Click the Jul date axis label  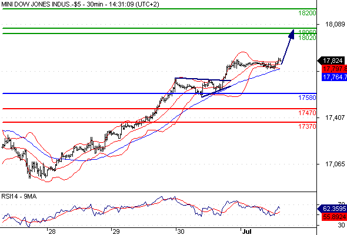tap(247, 231)
